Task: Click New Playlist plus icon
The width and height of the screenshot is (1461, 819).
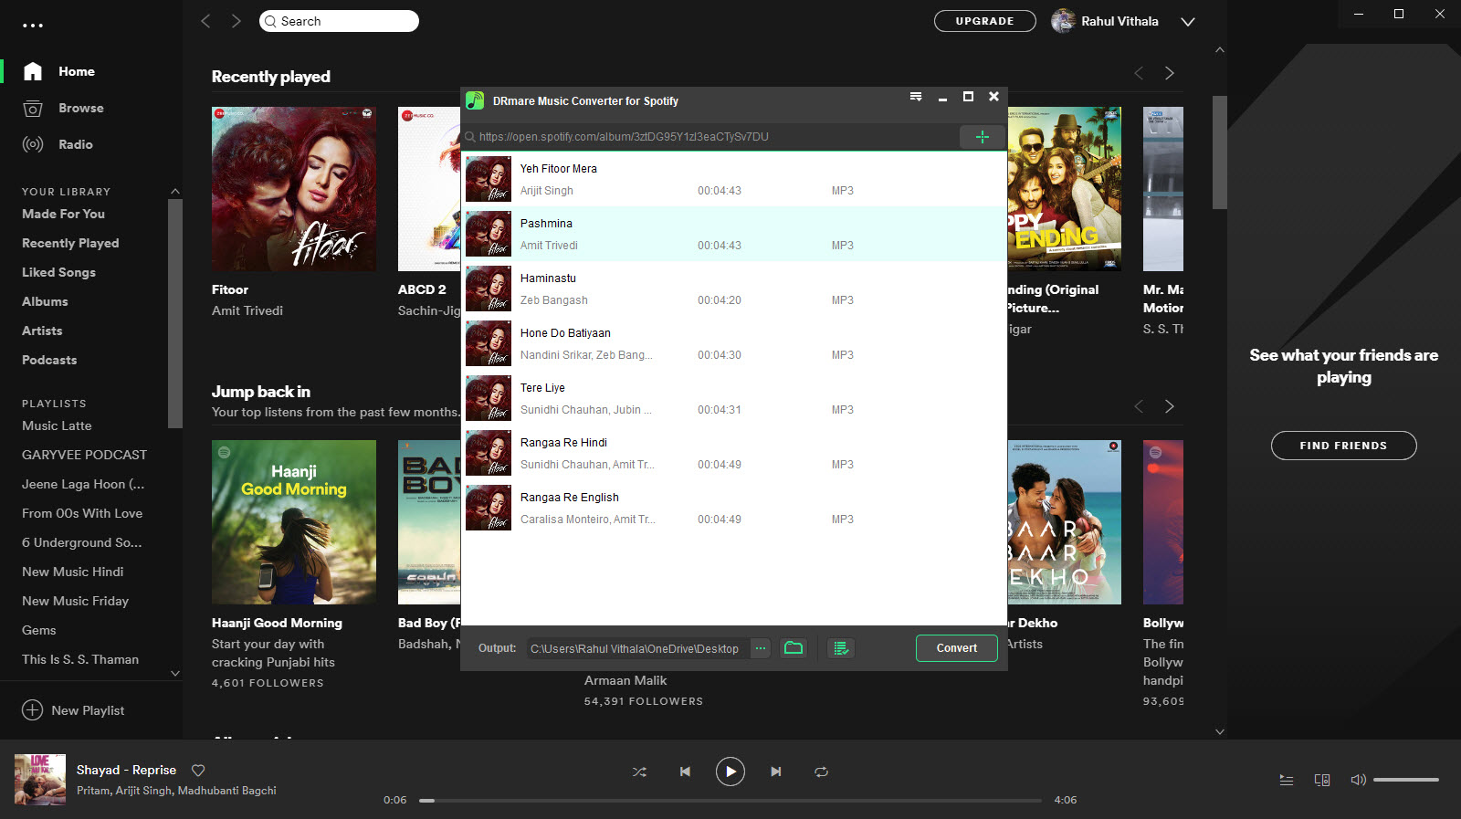Action: tap(33, 710)
